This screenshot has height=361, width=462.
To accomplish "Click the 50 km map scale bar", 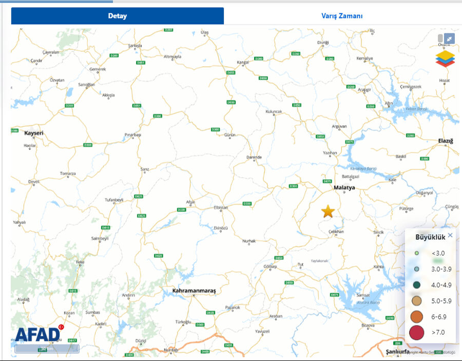I will pyautogui.click(x=47, y=349).
